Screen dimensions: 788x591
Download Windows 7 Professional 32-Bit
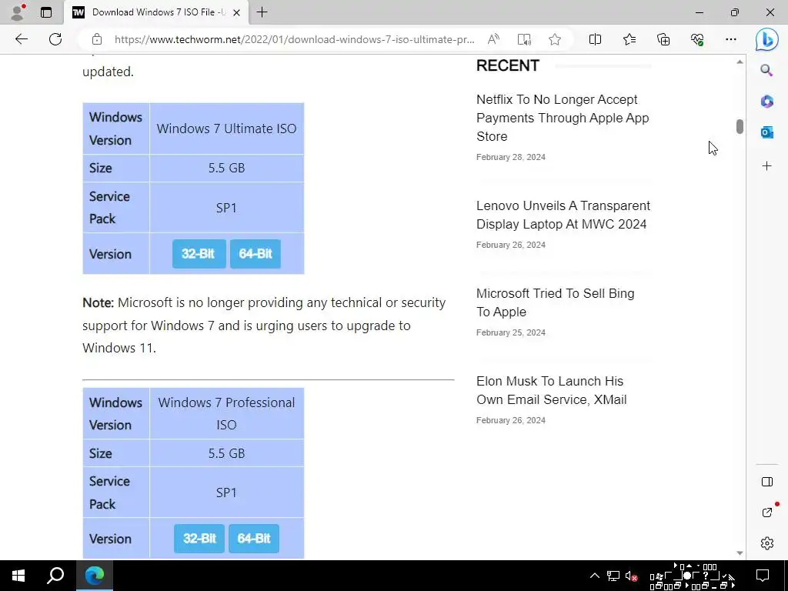click(x=199, y=538)
